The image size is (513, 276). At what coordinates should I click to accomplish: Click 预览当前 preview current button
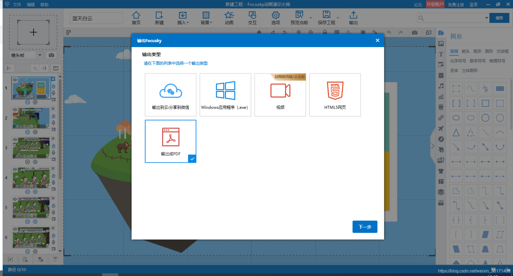(299, 18)
